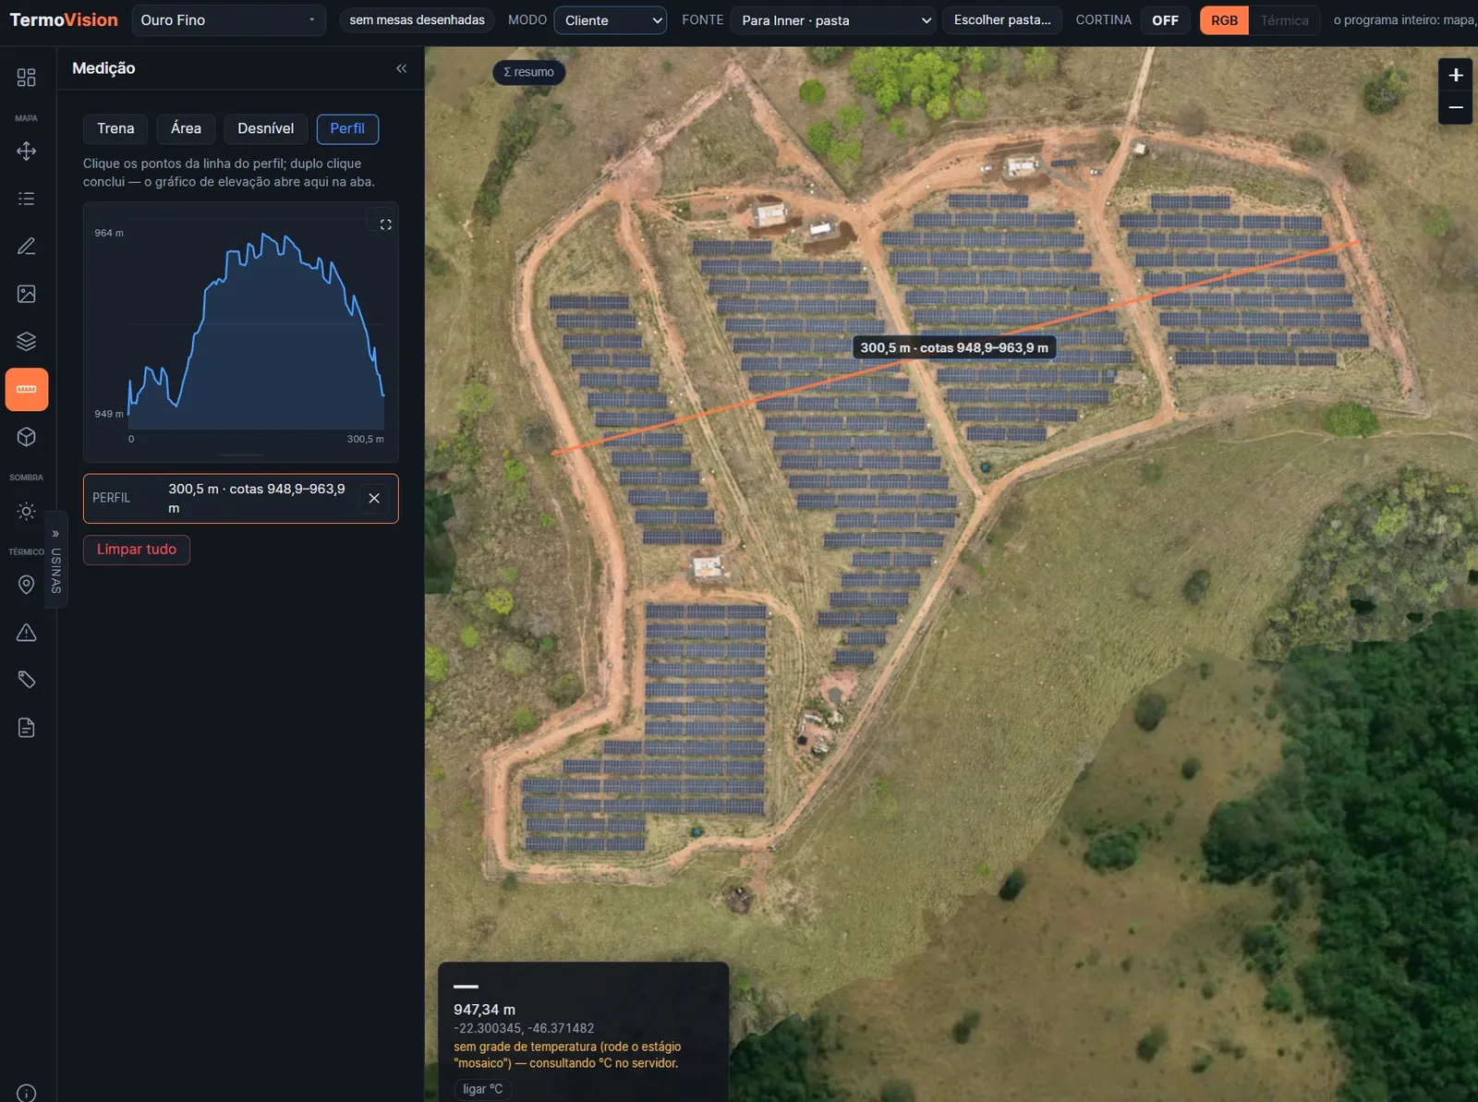
Task: Open the layers stack icon
Action: 26,342
